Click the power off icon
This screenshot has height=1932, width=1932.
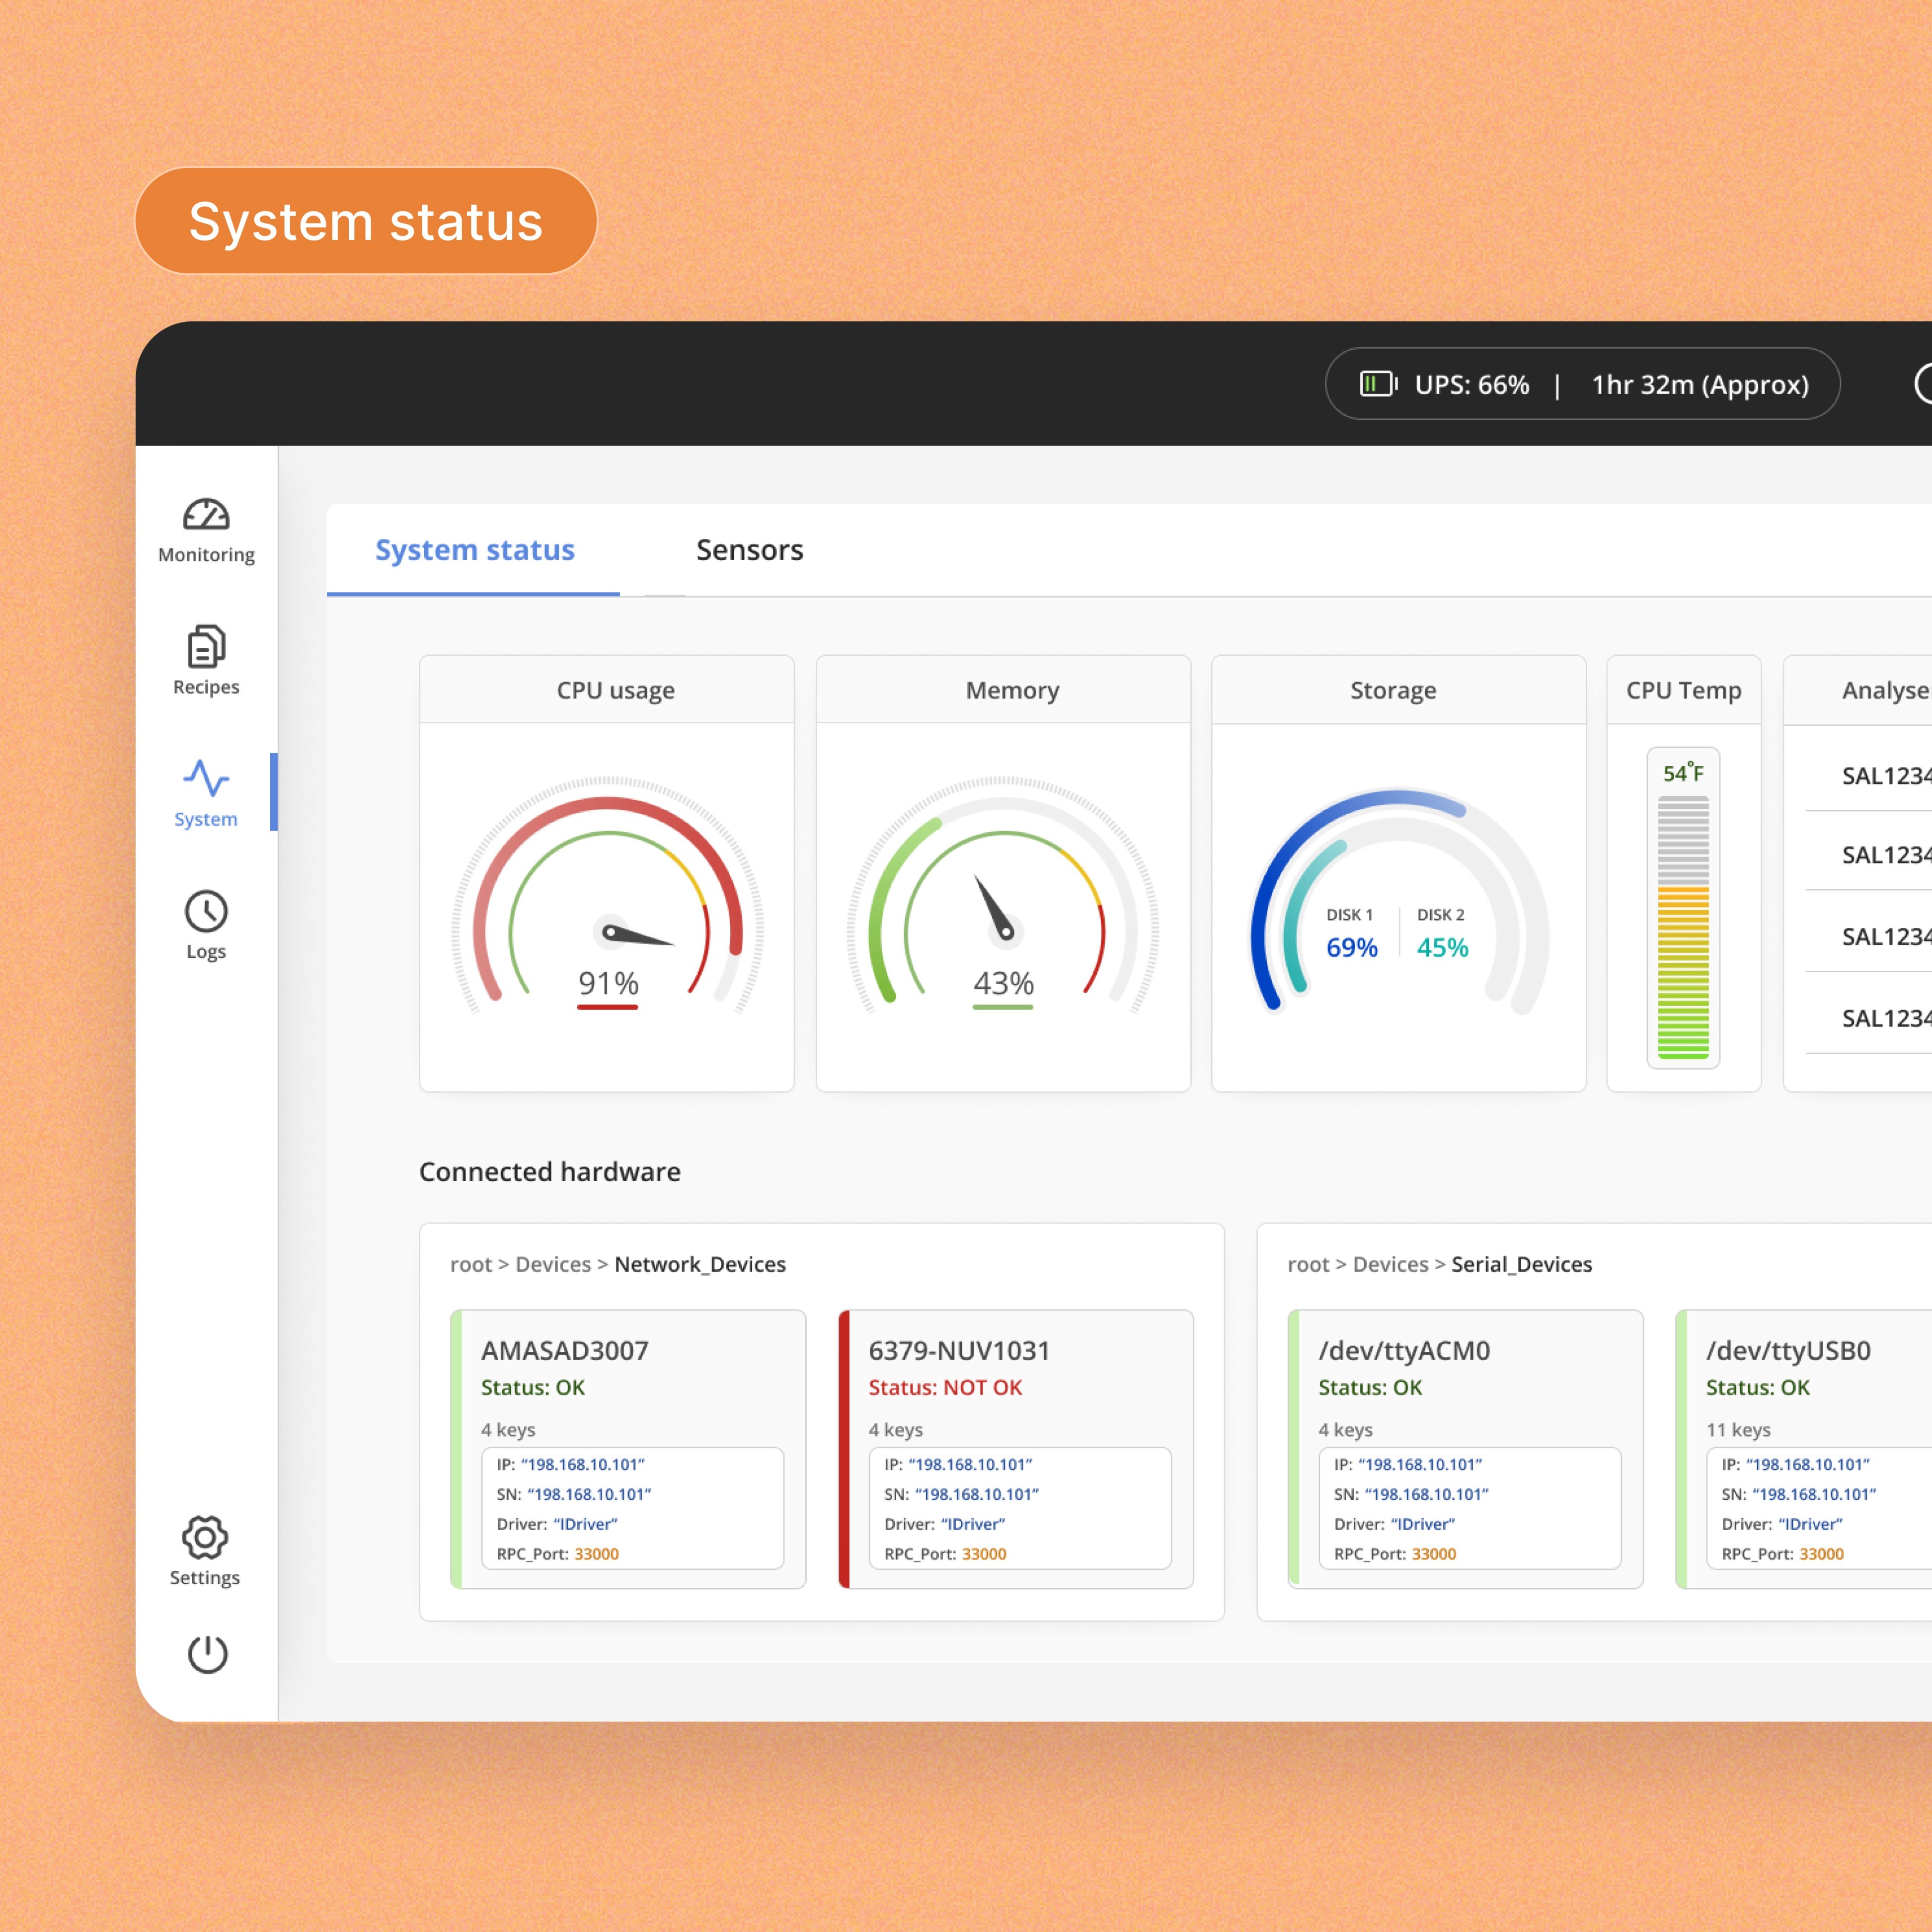click(207, 1654)
